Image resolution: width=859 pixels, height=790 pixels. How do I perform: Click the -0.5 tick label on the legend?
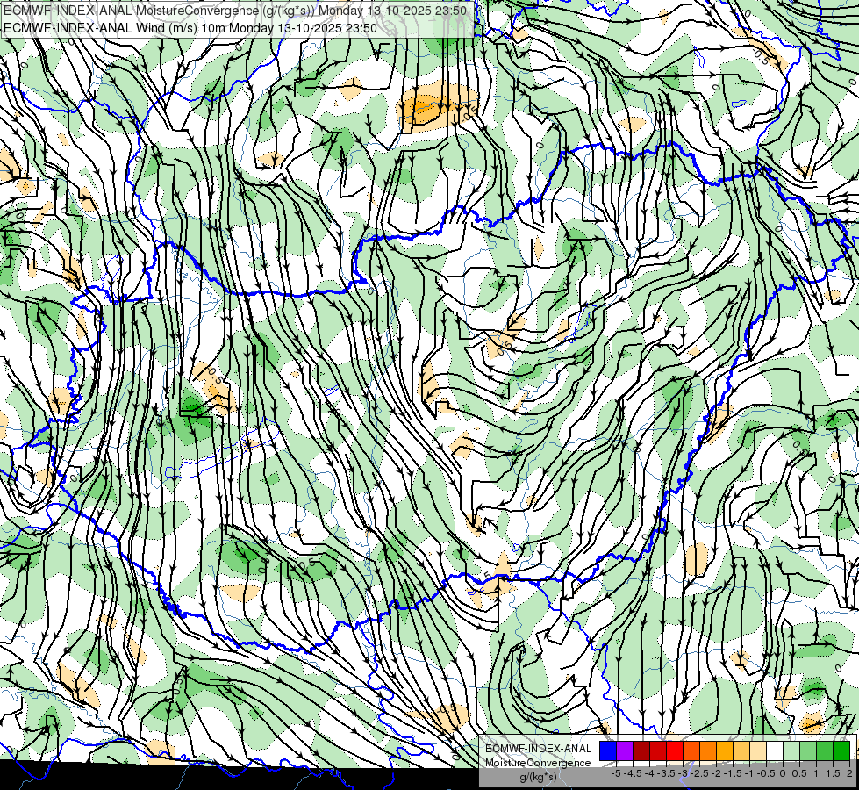pos(766,773)
